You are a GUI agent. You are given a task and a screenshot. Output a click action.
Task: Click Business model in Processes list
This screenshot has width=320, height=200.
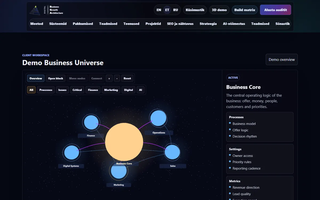click(x=244, y=124)
